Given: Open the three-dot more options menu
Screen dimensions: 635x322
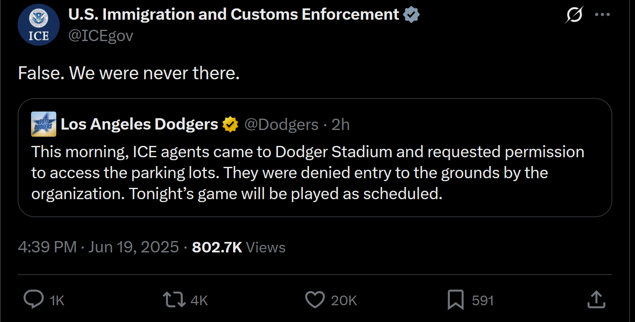Looking at the screenshot, I should pos(602,15).
